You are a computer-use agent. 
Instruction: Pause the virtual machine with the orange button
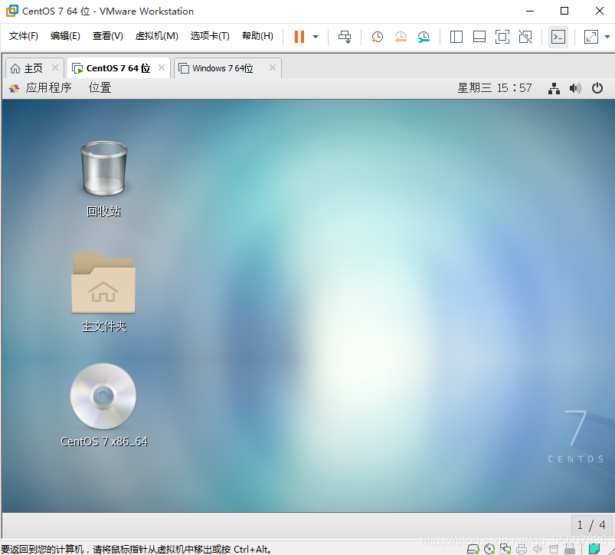[299, 37]
